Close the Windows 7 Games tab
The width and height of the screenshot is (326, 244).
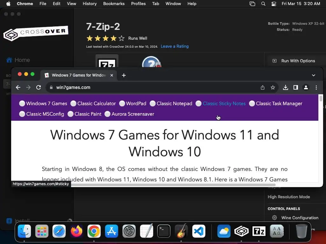click(112, 75)
